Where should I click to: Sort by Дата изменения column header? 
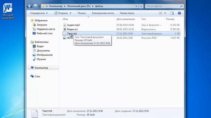126,19
